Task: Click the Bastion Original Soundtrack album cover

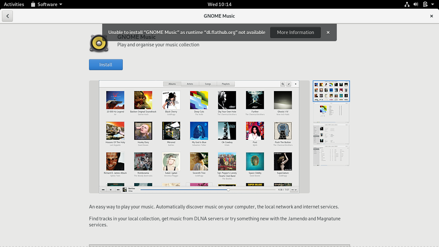Action: [143, 100]
